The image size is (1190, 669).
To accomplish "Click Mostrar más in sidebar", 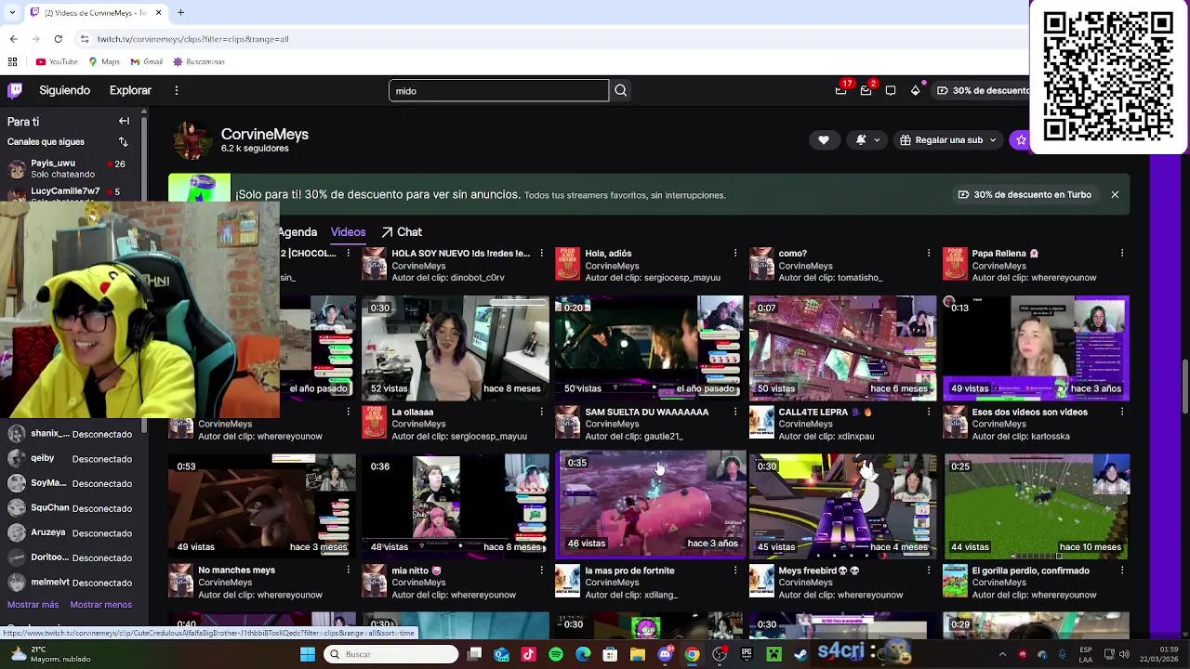I will coord(33,605).
